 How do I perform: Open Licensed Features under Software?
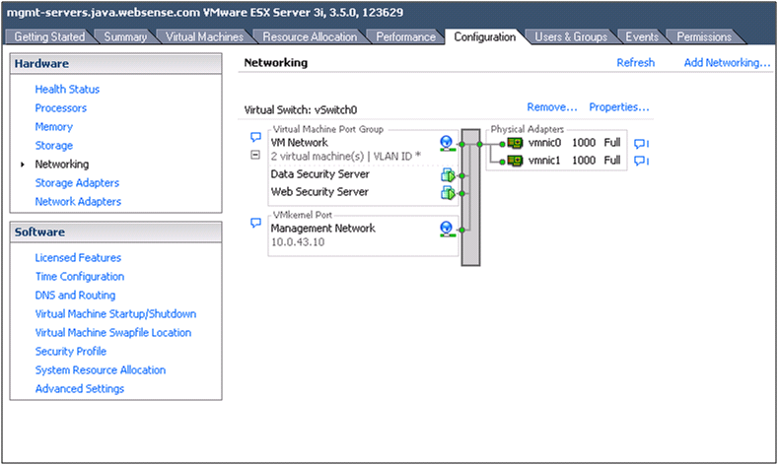78,258
